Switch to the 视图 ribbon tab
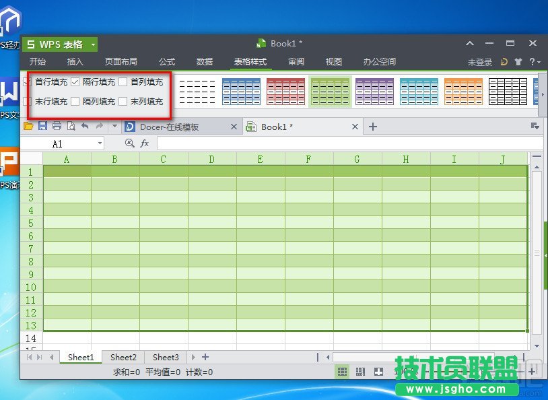548x400 pixels. [x=333, y=61]
